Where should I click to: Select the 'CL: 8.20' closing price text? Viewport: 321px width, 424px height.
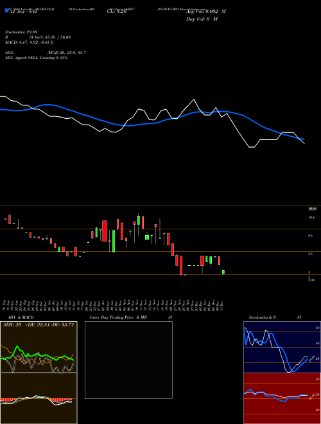coord(117,12)
